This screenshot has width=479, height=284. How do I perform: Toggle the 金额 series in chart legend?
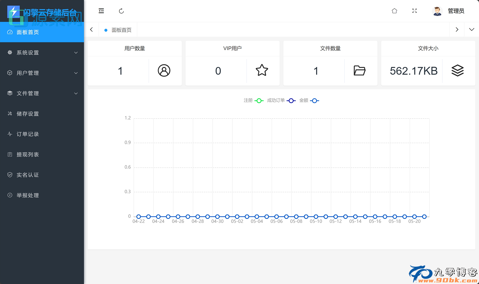pos(309,101)
